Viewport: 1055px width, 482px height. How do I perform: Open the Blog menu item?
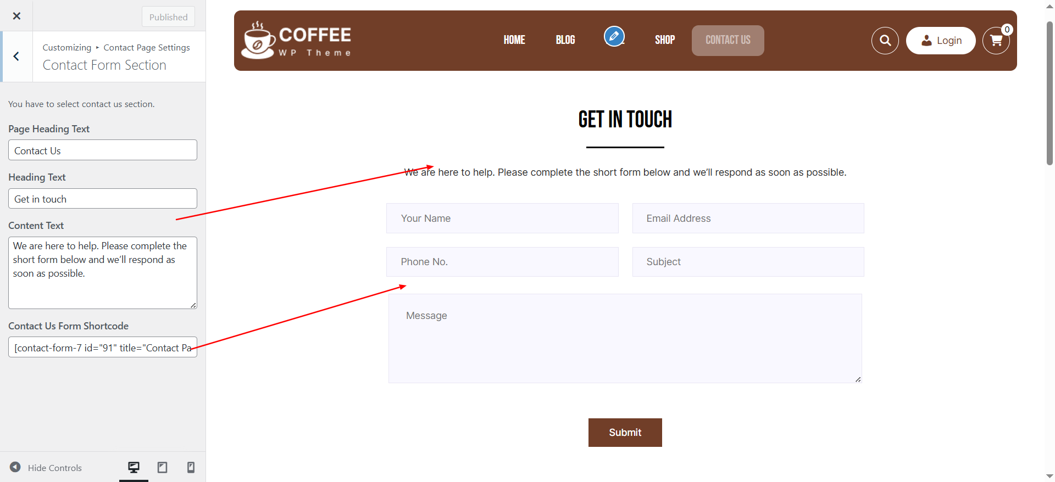coord(565,40)
